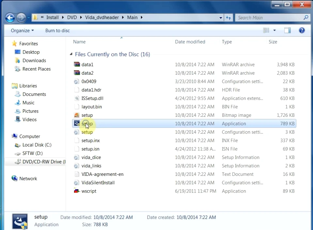Viewport: 313px width, 230px height.
Task: Select the wscript application icon
Action: coord(77,191)
